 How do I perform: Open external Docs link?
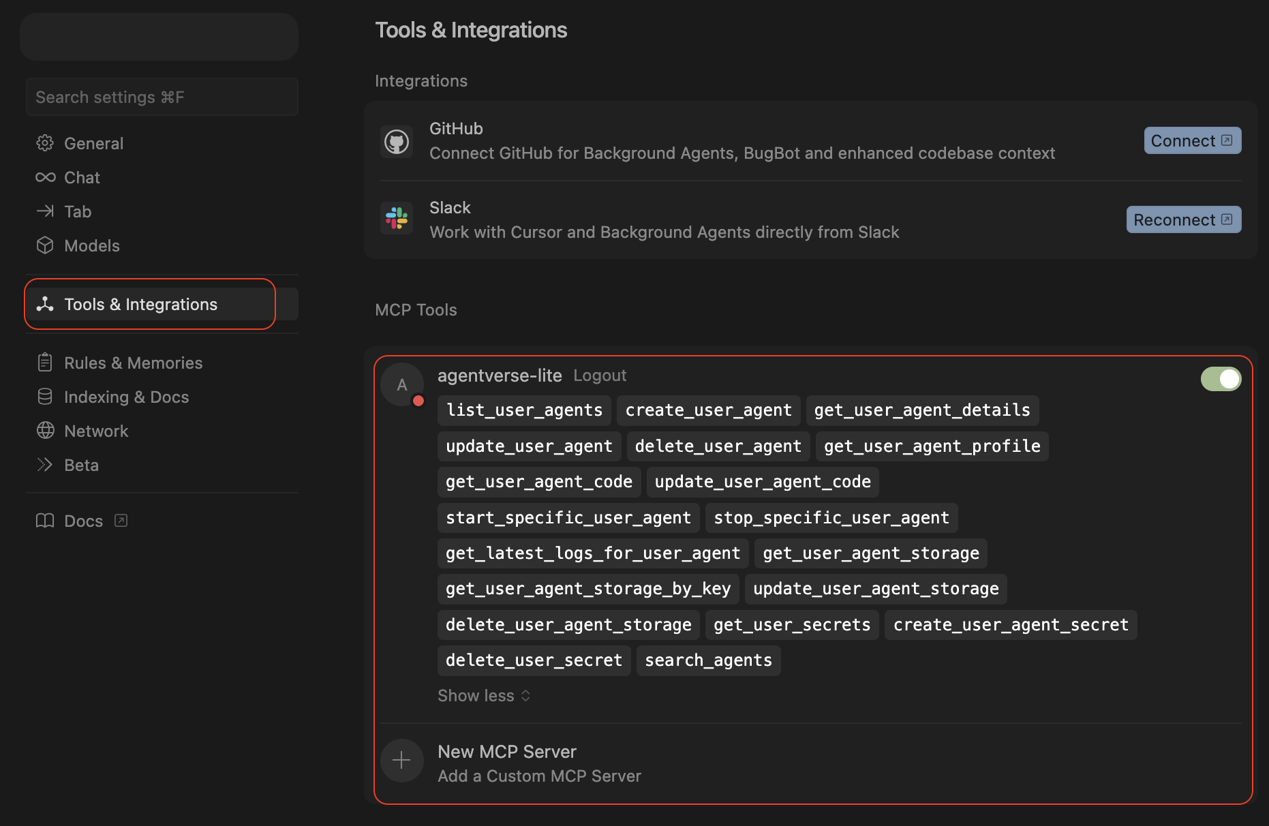click(82, 521)
